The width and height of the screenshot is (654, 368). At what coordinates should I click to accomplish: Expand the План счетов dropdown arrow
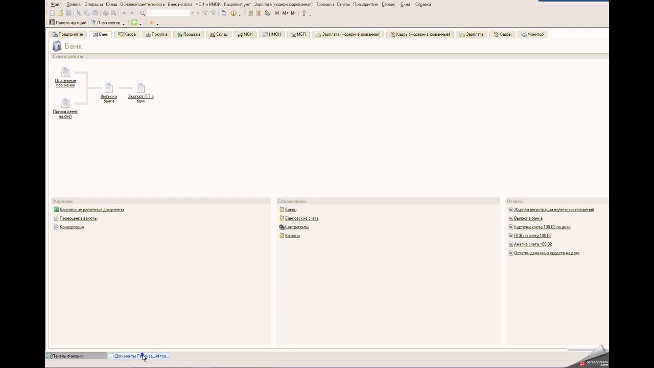124,24
